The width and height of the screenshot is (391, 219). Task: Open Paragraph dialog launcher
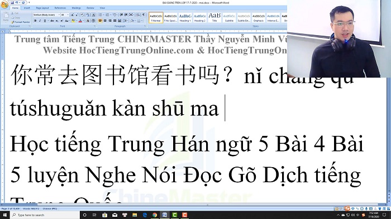pyautogui.click(x=145, y=26)
